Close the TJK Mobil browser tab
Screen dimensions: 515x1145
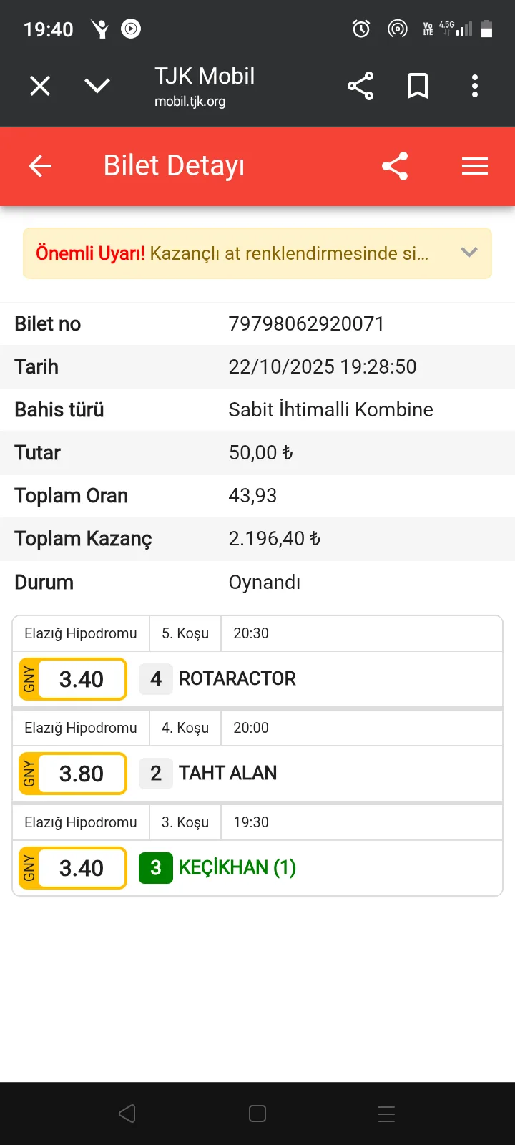tap(40, 87)
